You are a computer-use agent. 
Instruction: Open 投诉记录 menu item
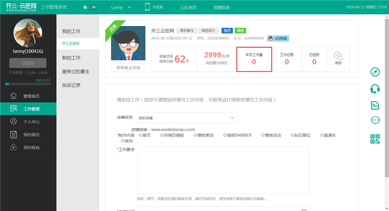coord(71,85)
